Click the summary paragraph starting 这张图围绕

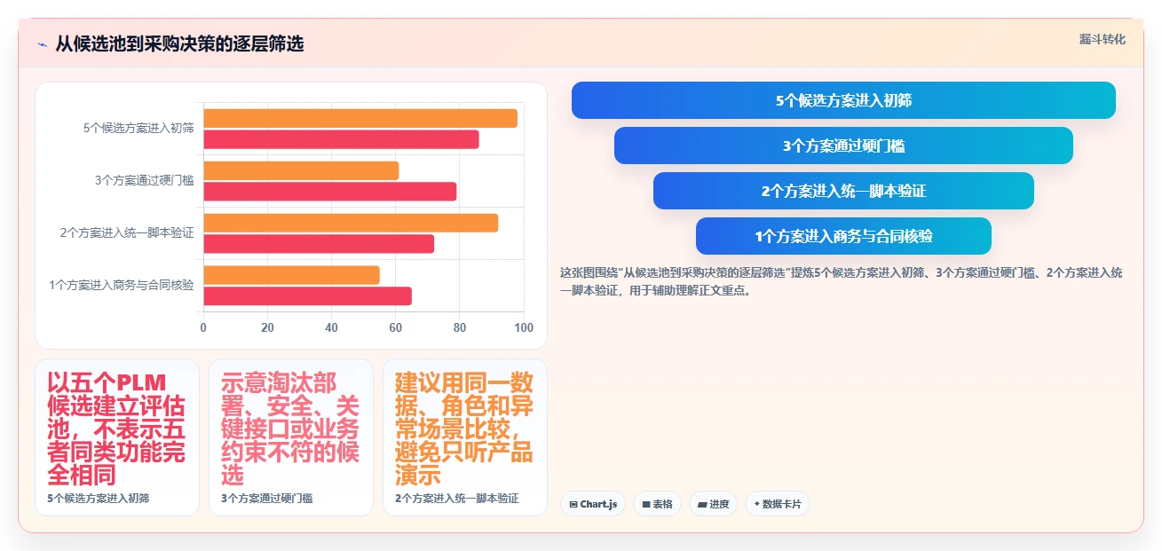click(x=842, y=281)
